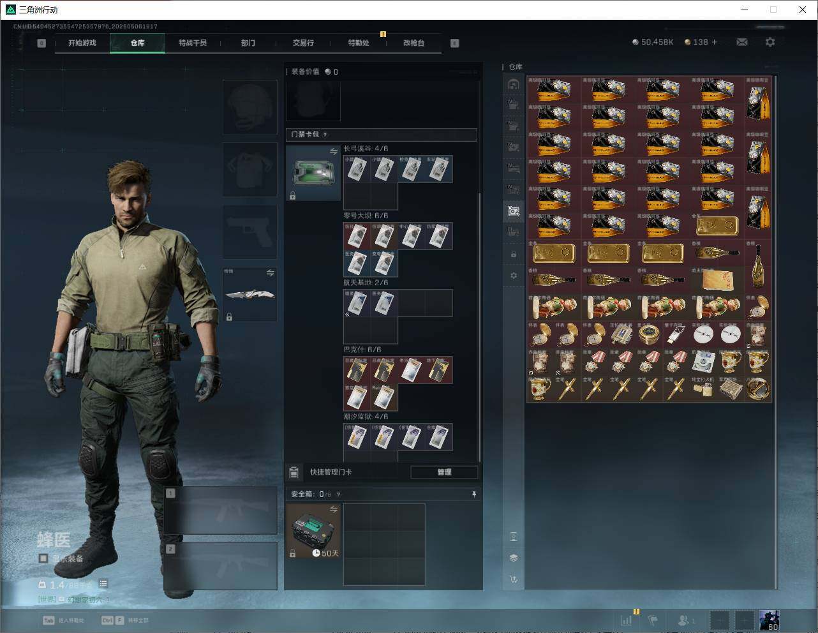Open the 开始游戏 tab

tap(82, 43)
